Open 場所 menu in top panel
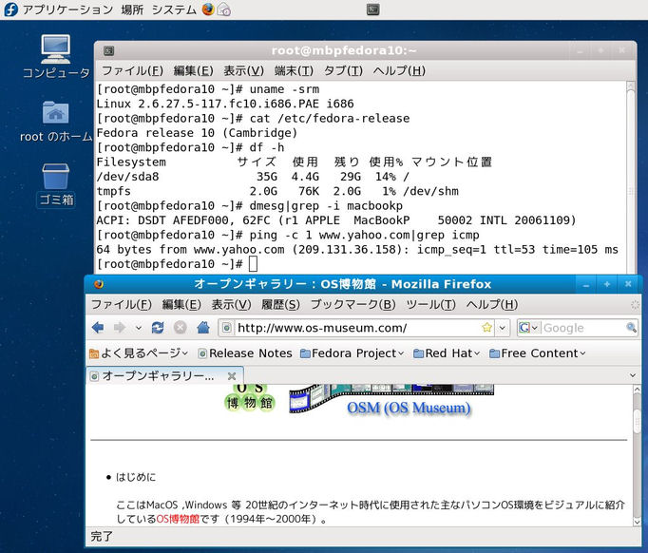This screenshot has height=553, width=648. [x=132, y=10]
